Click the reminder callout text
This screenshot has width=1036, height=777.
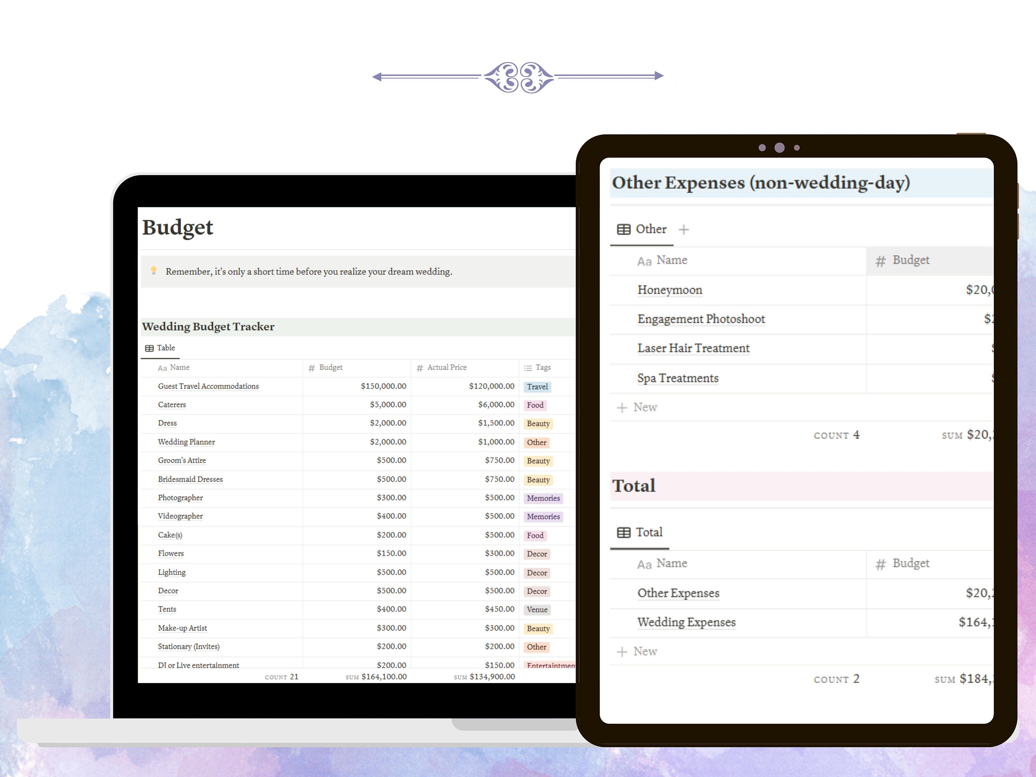(x=309, y=272)
